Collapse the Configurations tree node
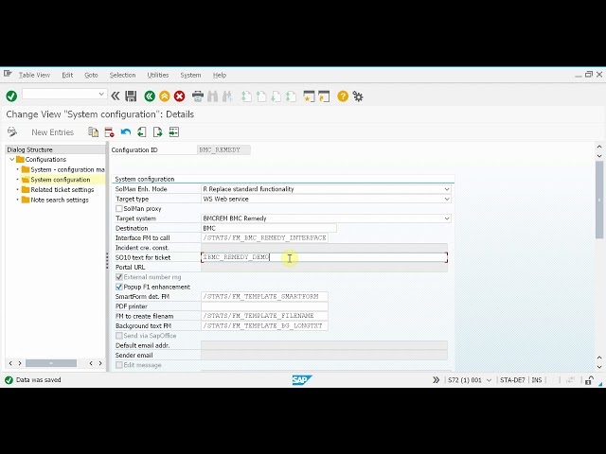 pos(12,160)
